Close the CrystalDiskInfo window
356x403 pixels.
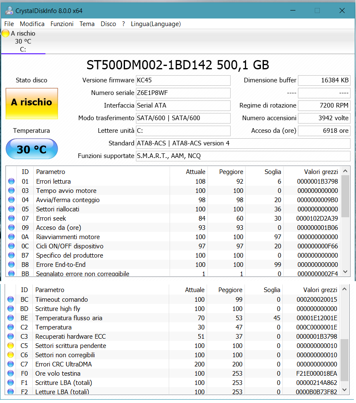(342, 11)
